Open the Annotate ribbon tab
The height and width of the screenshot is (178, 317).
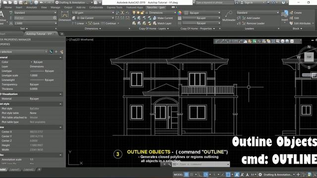point(32,7)
